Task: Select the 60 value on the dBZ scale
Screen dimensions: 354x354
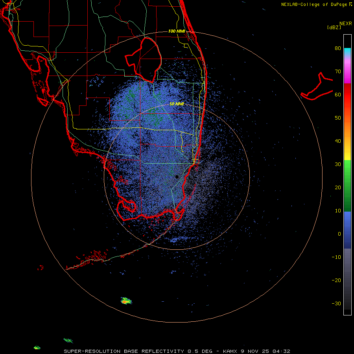Action: (x=338, y=94)
